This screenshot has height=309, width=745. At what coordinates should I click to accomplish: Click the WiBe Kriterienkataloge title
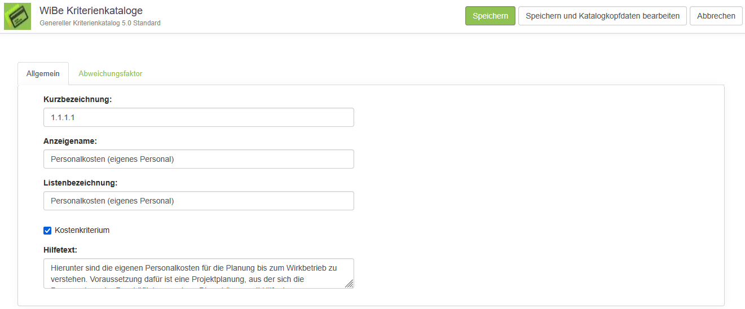pos(91,11)
